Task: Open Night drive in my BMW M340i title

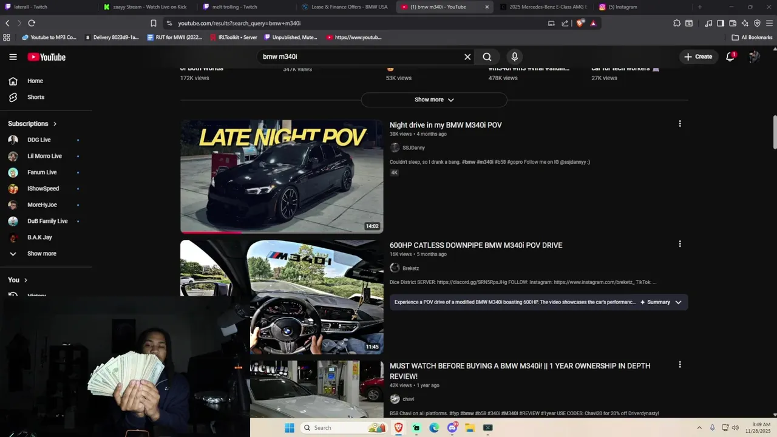Action: pos(446,125)
